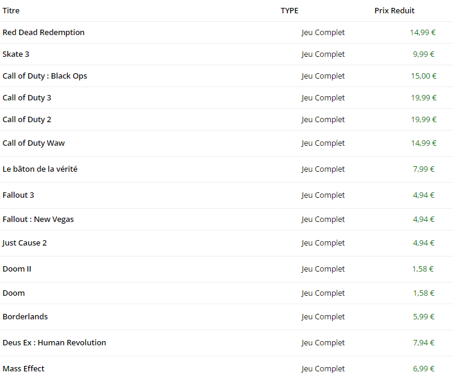This screenshot has width=453, height=378.
Task: Click the Call of Duty 3 title
Action: (27, 98)
